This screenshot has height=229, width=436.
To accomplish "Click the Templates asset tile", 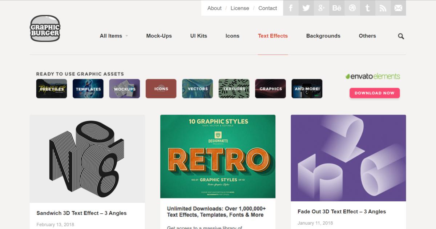I will click(x=88, y=89).
